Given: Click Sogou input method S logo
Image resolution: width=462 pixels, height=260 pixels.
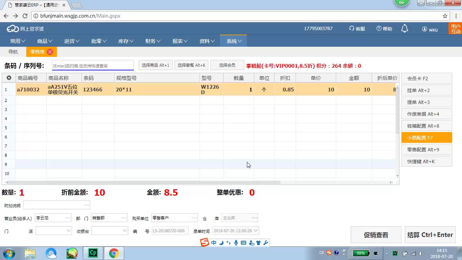Looking at the screenshot, I should click(x=205, y=242).
